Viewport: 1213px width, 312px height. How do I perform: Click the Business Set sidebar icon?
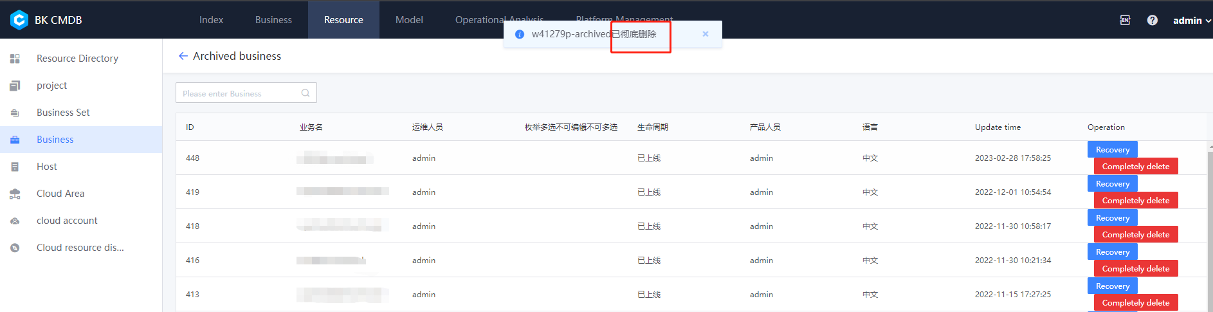(15, 113)
